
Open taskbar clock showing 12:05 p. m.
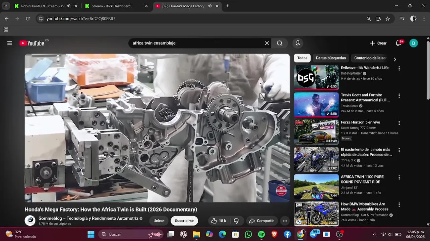(415, 234)
